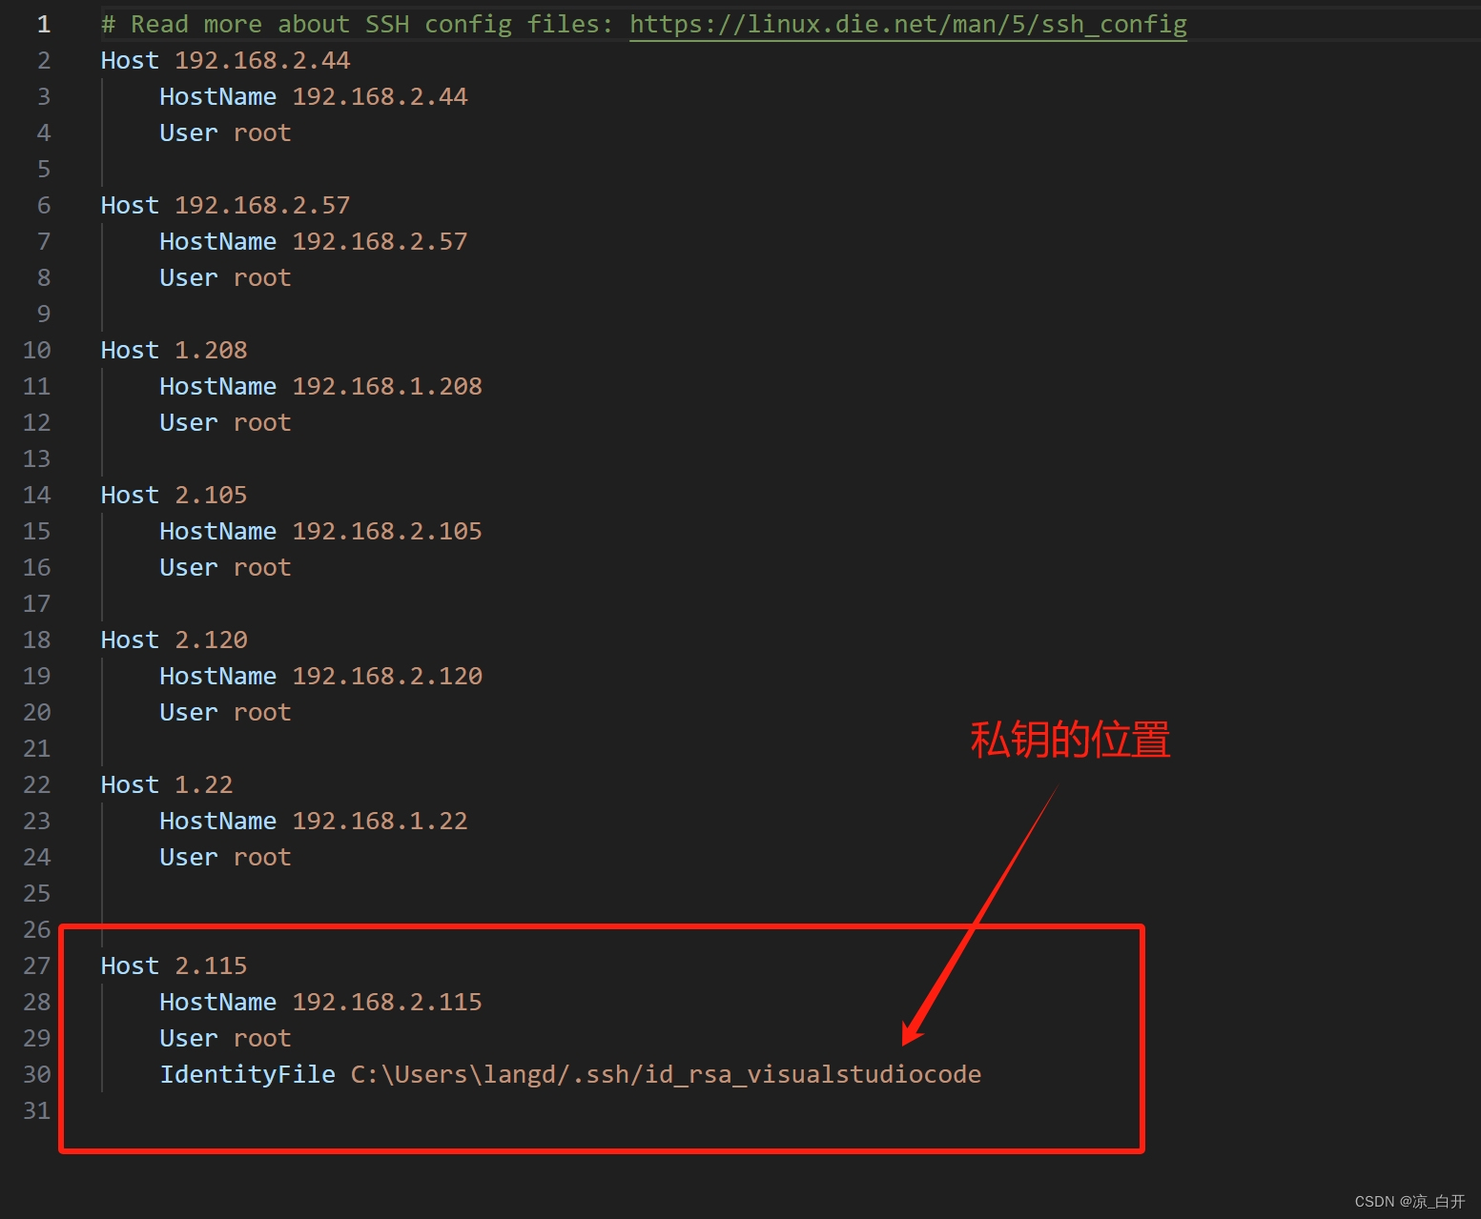
Task: Click line number 27 in the gutter
Action: click(x=37, y=965)
